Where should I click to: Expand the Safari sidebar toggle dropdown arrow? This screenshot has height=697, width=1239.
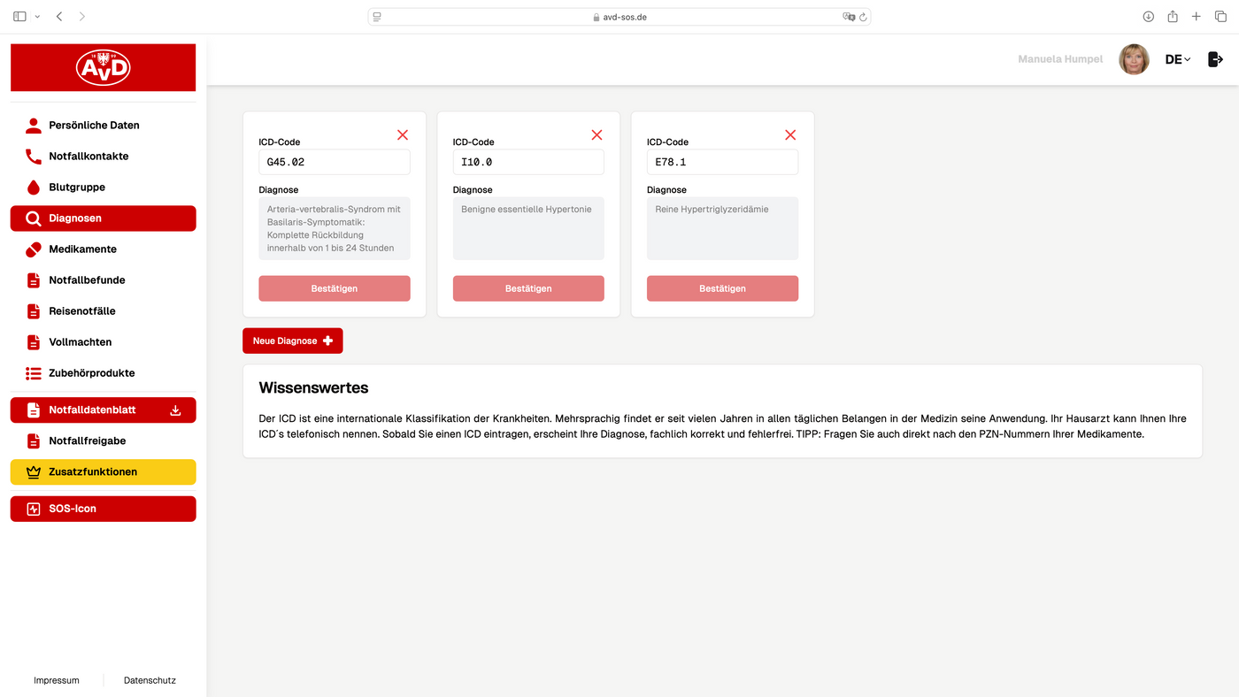tap(37, 17)
